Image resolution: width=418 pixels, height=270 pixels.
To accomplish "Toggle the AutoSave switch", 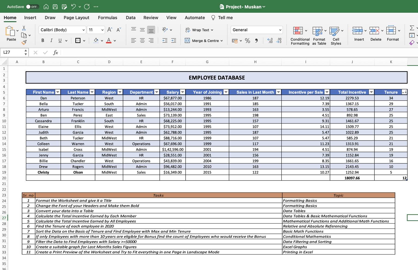I will pos(32,7).
